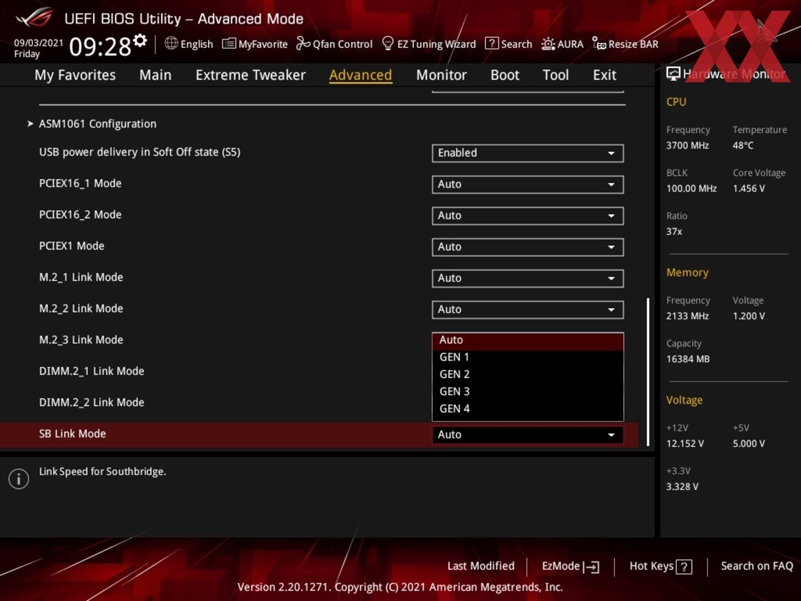Click the settings list scrollbar
The image size is (801, 601).
pyautogui.click(x=648, y=372)
